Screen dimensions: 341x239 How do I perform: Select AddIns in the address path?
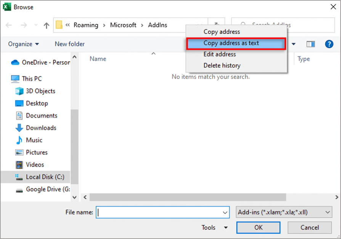pyautogui.click(x=158, y=25)
